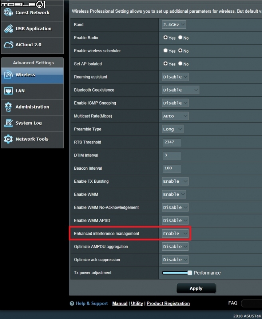Select No for Enable Radio
The width and height of the screenshot is (262, 319).
(x=180, y=37)
